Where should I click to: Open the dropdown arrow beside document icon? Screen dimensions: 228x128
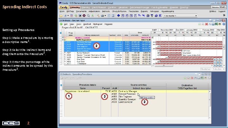pyautogui.click(x=68, y=16)
